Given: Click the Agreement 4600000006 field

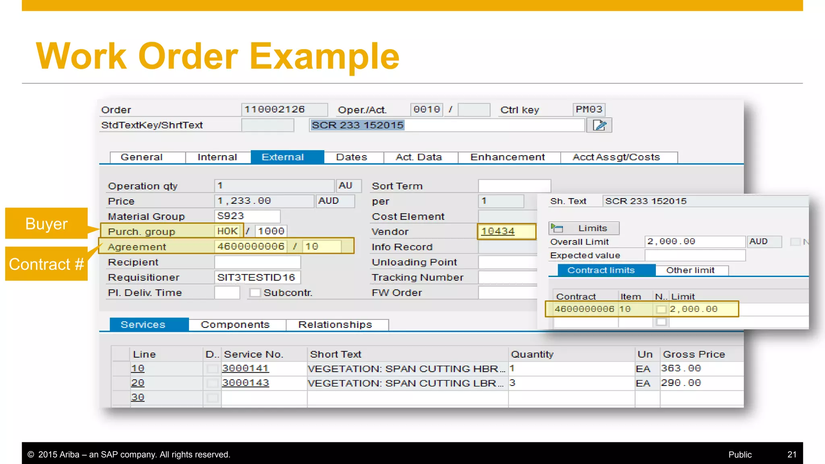Looking at the screenshot, I should tap(251, 246).
